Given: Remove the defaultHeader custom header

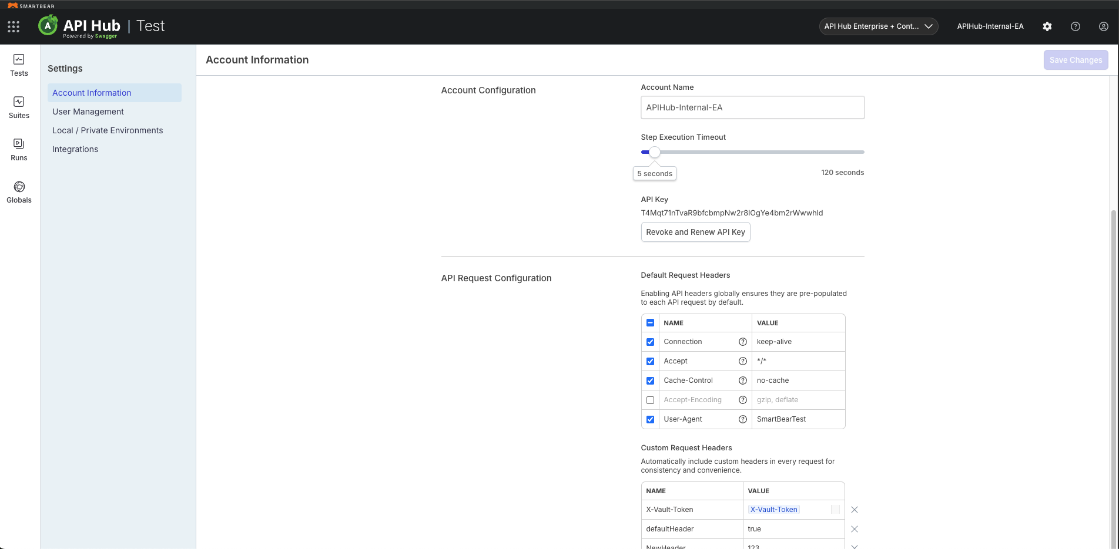Looking at the screenshot, I should click(x=855, y=529).
